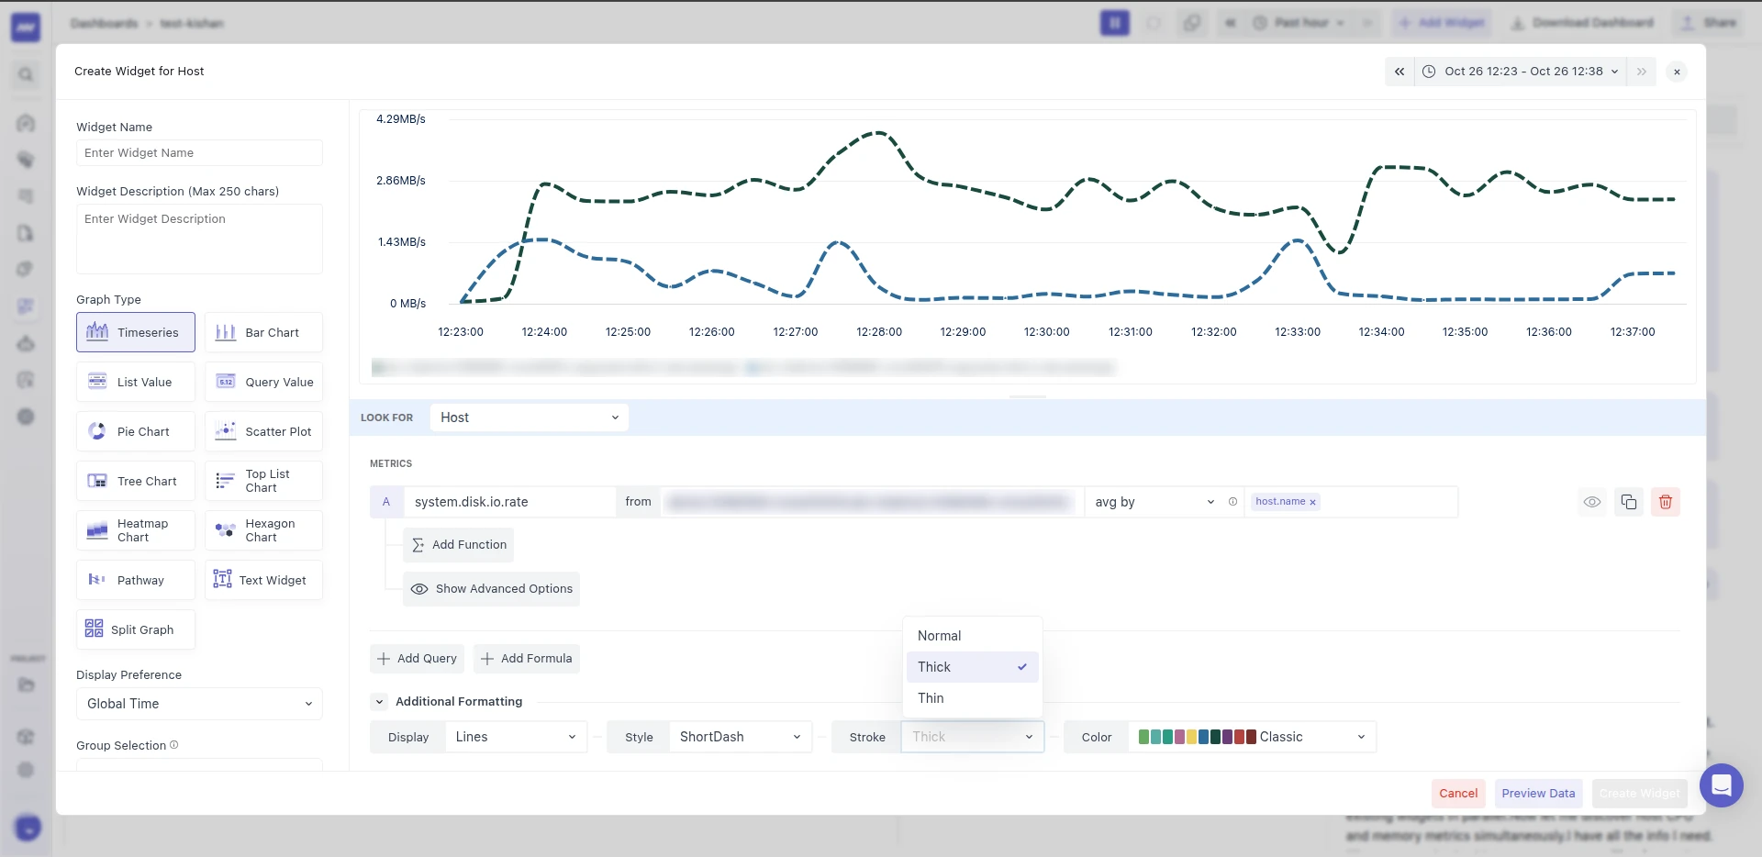Select Thick stroke option
The image size is (1762, 857).
pos(973,667)
